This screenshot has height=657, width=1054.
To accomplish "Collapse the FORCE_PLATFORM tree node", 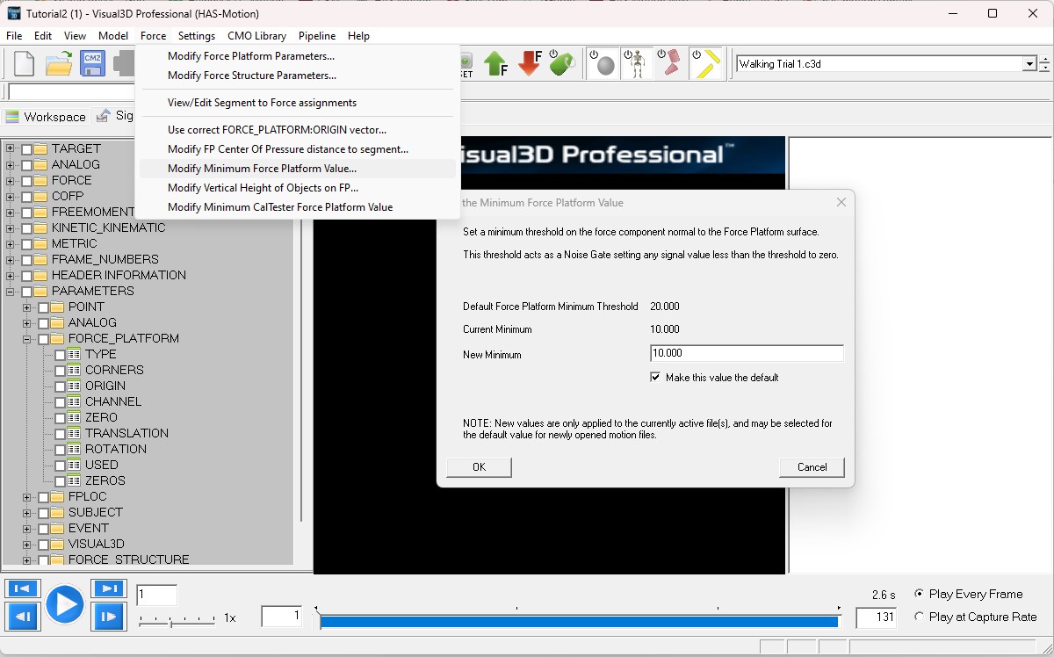I will coord(27,338).
